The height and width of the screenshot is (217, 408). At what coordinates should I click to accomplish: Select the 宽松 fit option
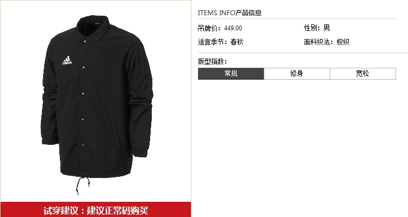(363, 74)
